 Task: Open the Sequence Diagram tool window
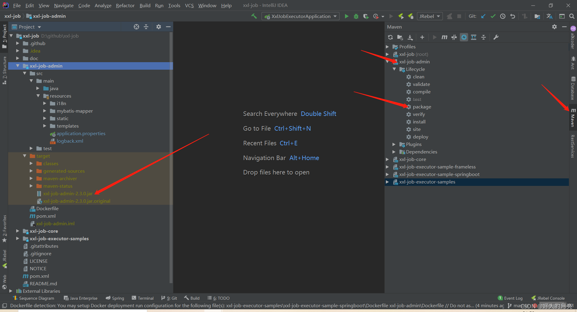click(34, 298)
